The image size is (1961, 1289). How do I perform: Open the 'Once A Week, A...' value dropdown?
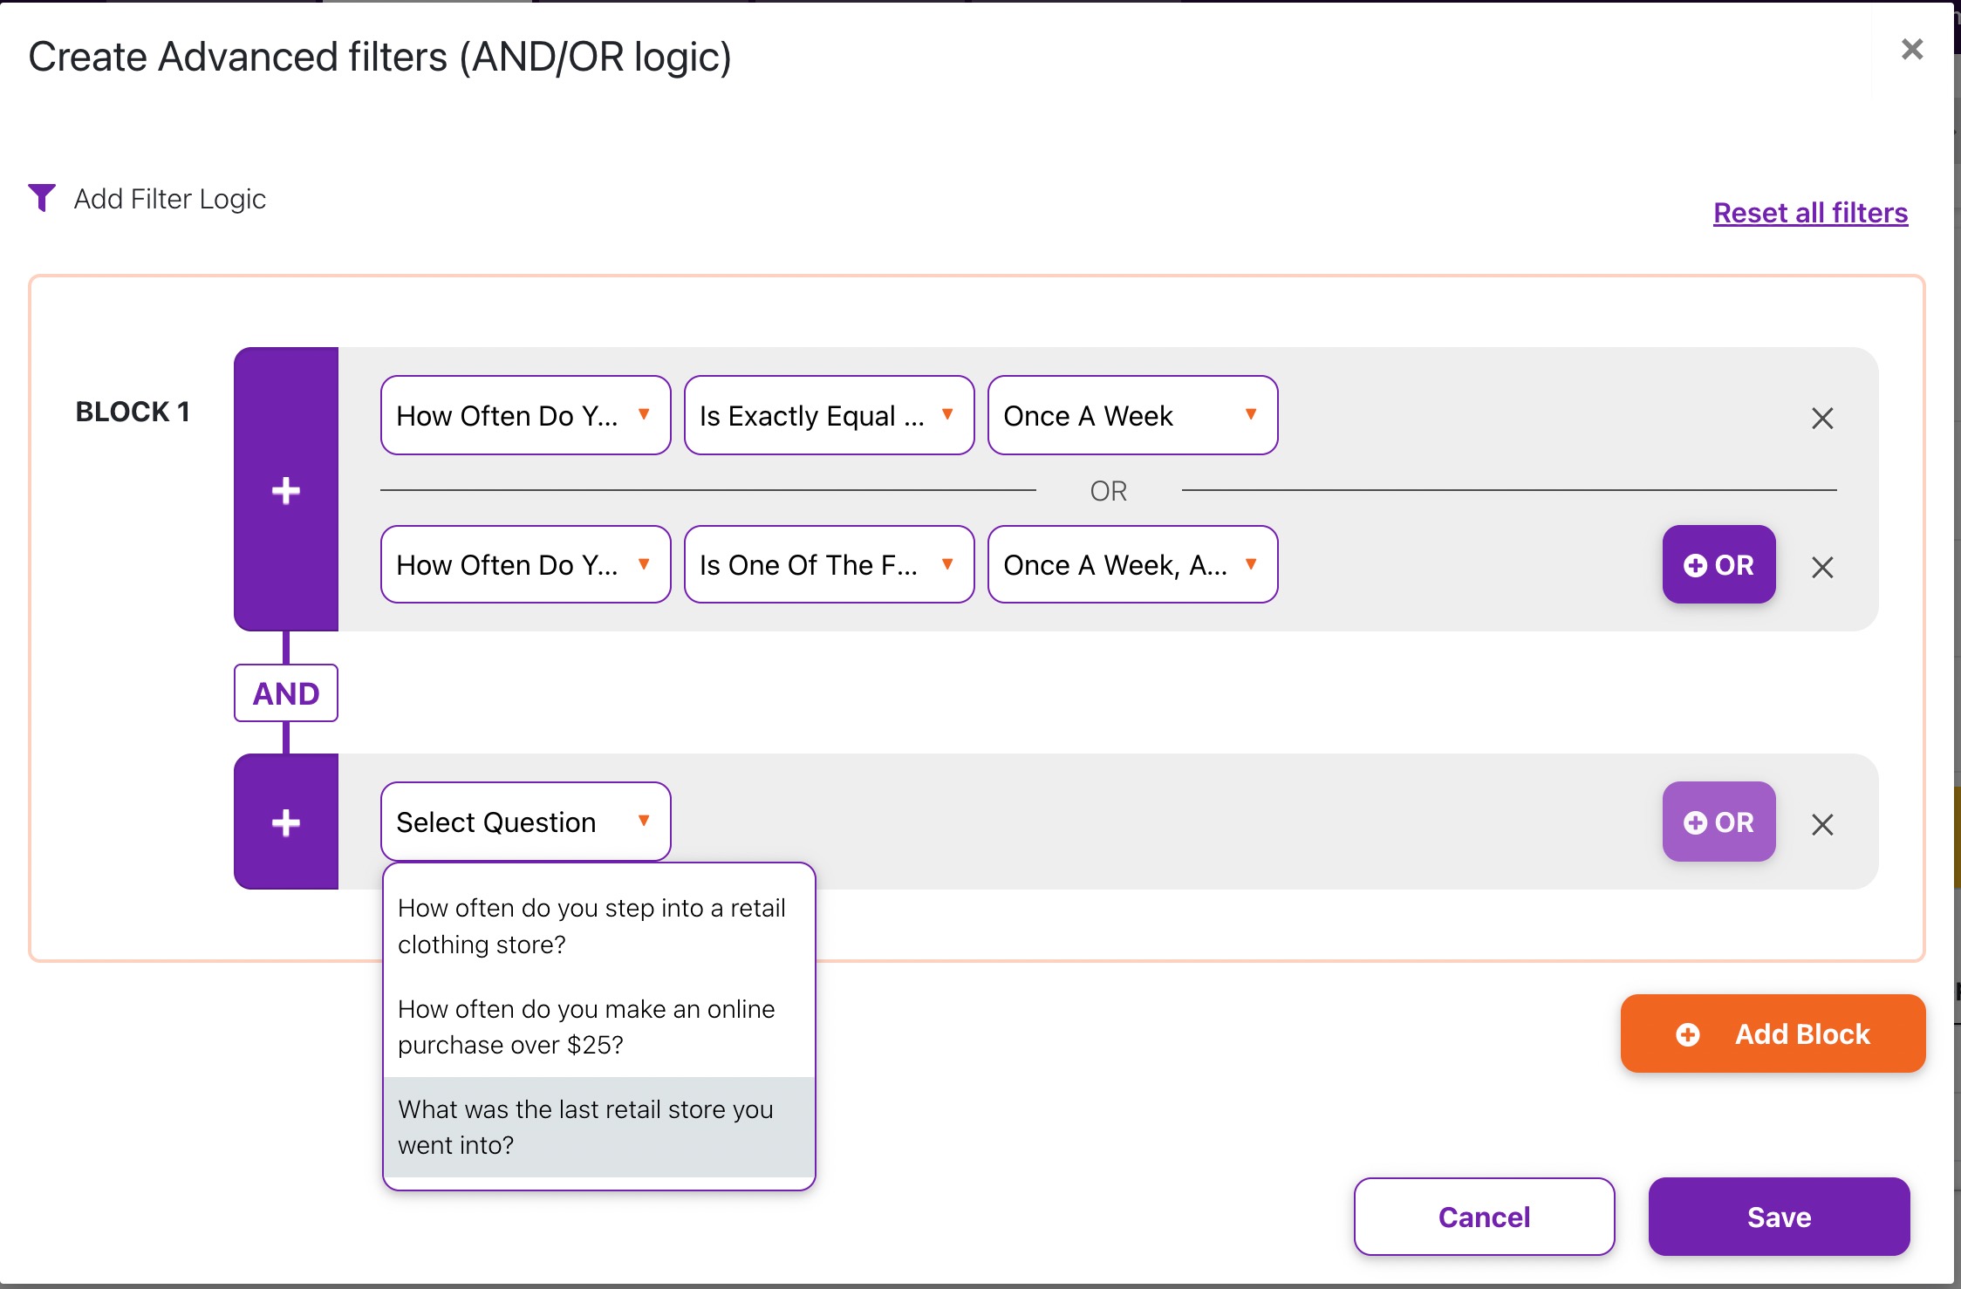[x=1132, y=564]
